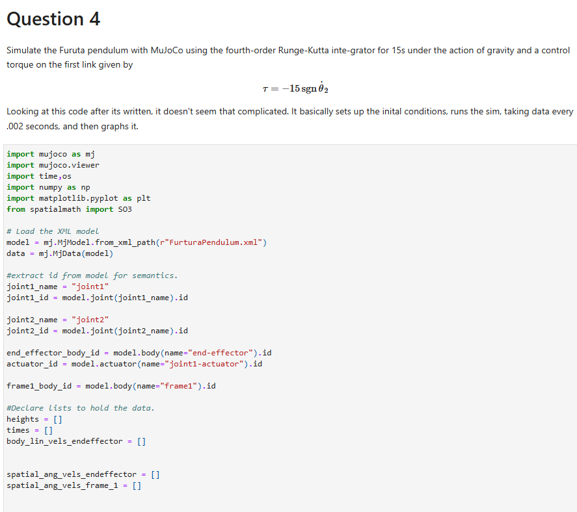The image size is (577, 512).
Task: Click the "#Declare lists to hold the data" comment
Action: 81,407
